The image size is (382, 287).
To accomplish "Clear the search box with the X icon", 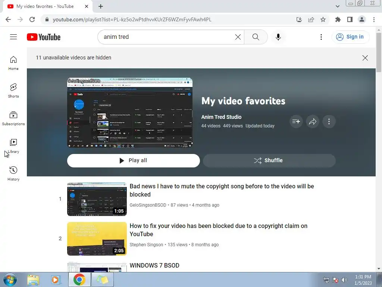I will click(x=238, y=37).
